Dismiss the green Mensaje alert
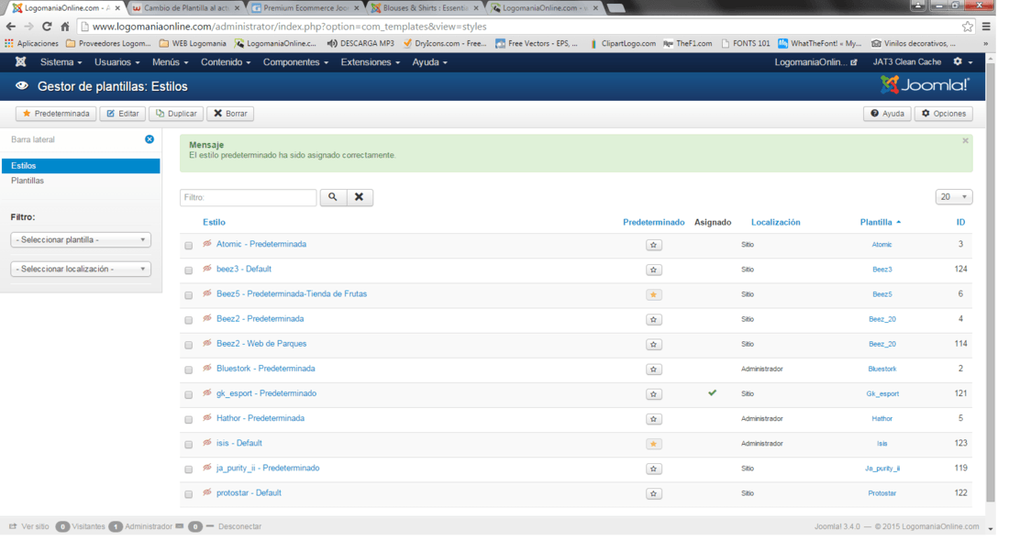1009x541 pixels. pyautogui.click(x=965, y=140)
